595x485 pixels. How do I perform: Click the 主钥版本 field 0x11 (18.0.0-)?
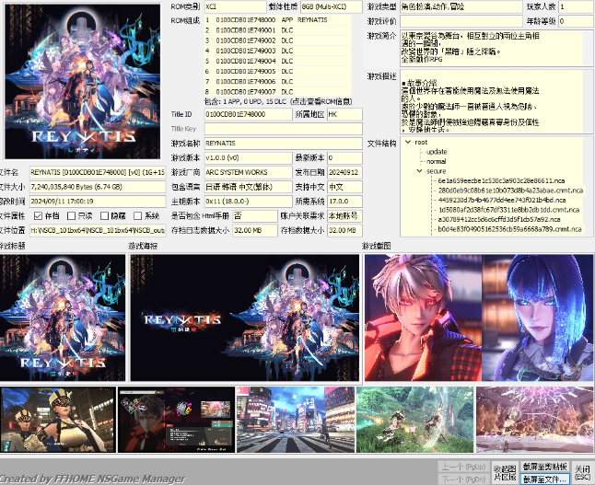[248, 202]
